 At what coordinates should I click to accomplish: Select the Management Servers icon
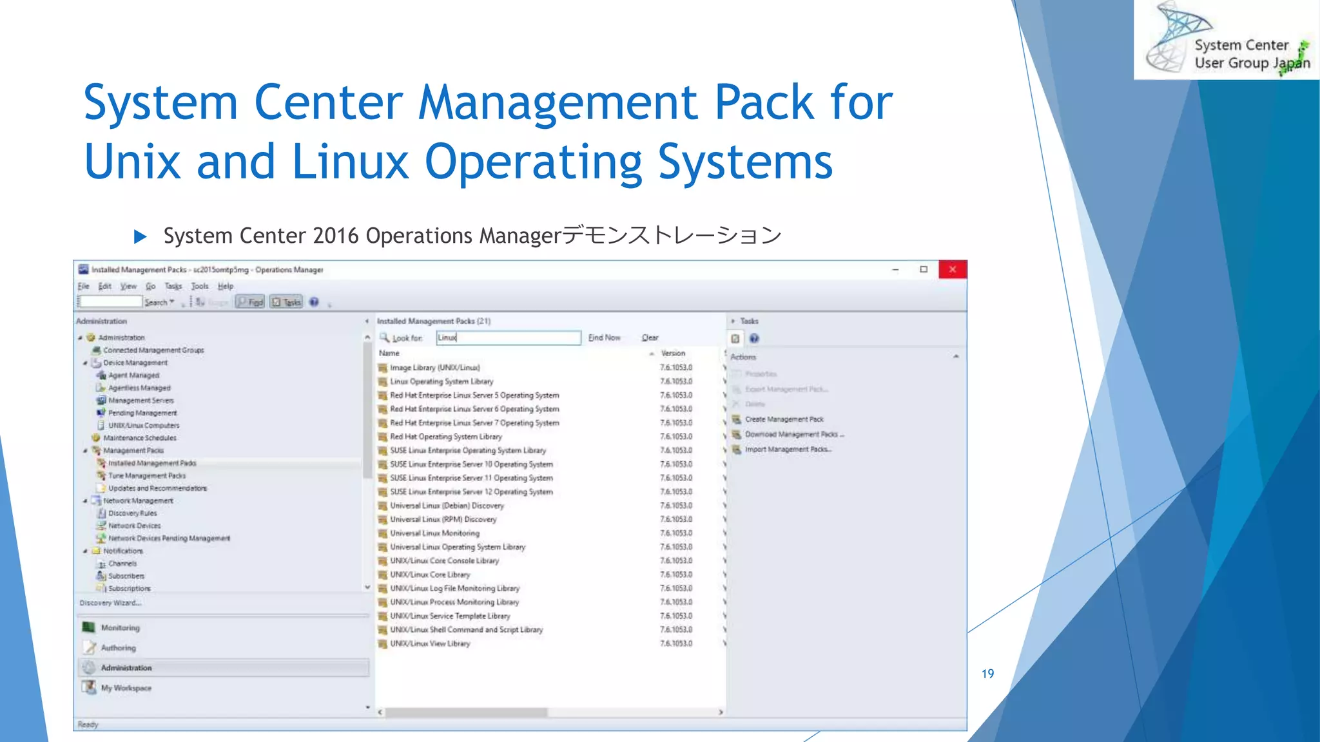point(101,401)
